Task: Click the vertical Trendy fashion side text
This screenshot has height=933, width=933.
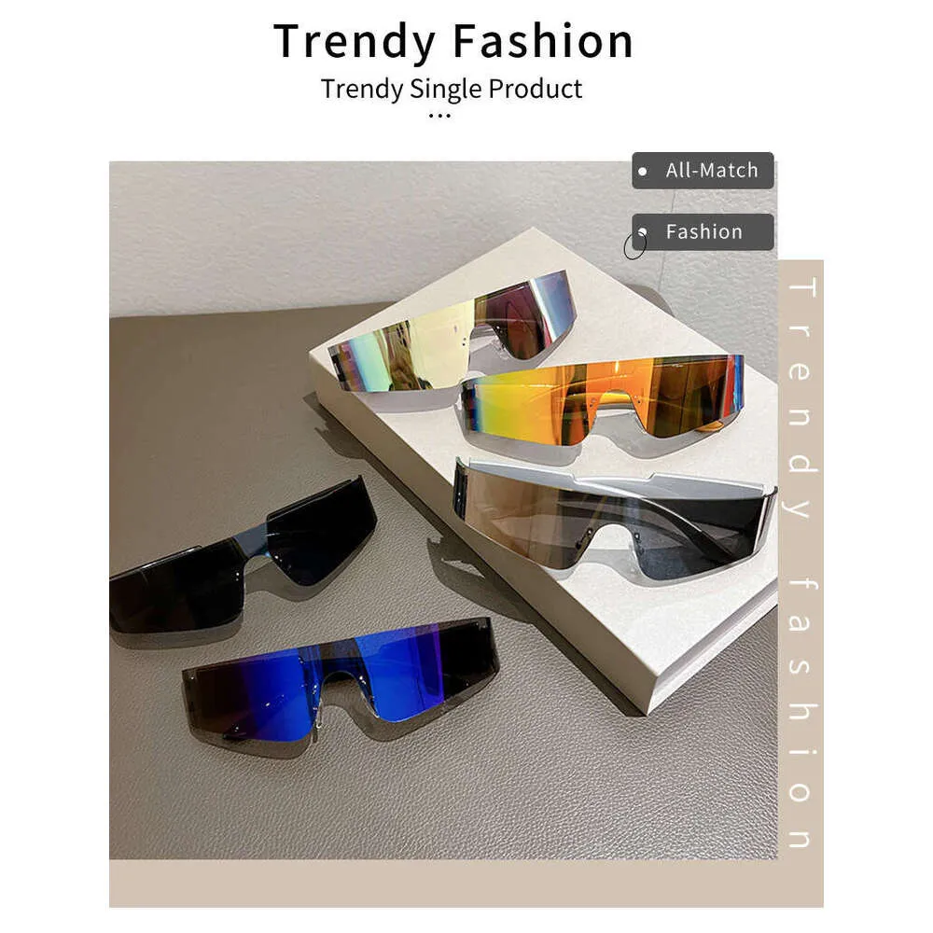Action: 801,562
